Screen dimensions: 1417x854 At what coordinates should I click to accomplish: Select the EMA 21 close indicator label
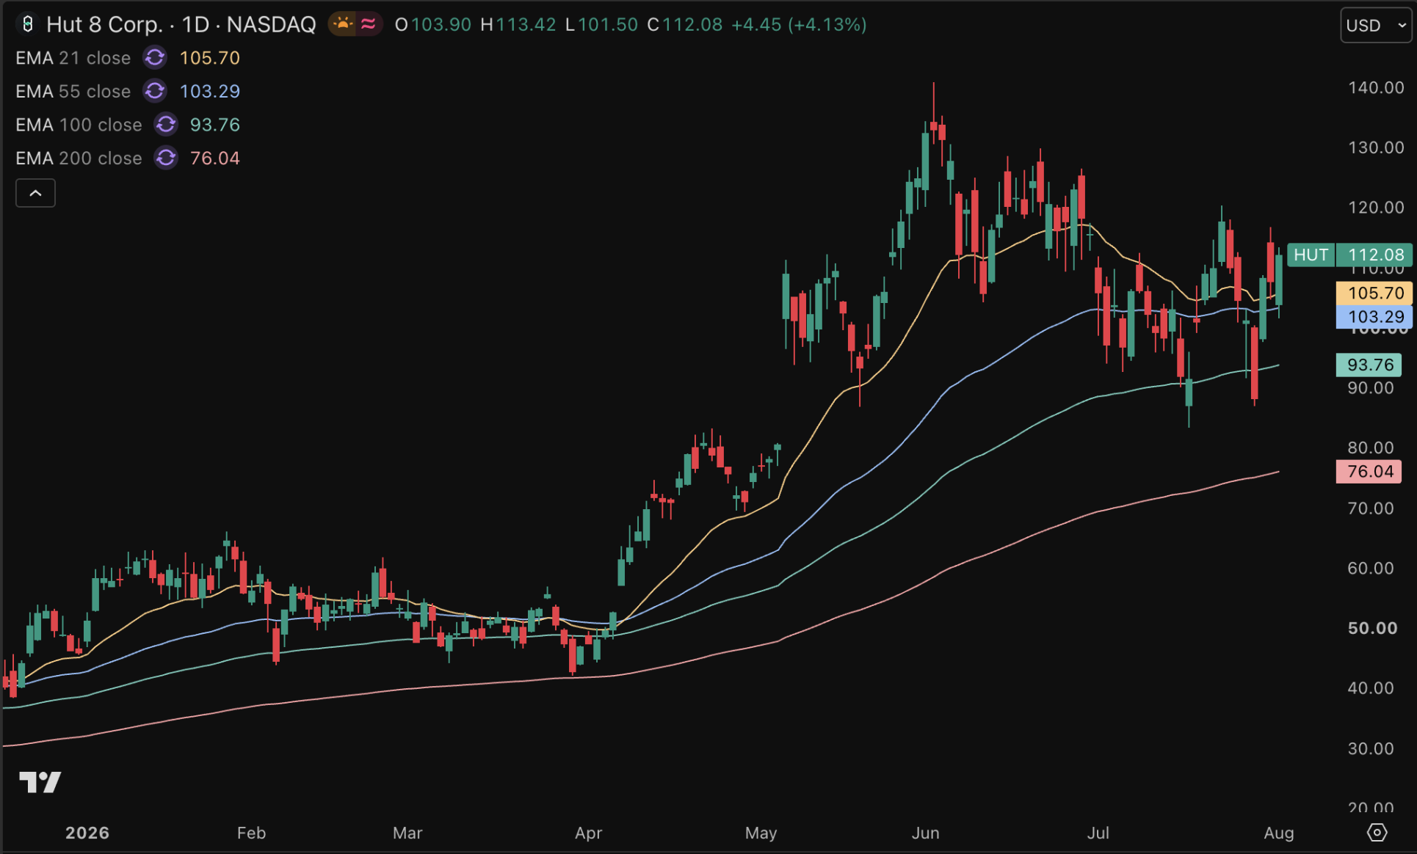(x=73, y=57)
